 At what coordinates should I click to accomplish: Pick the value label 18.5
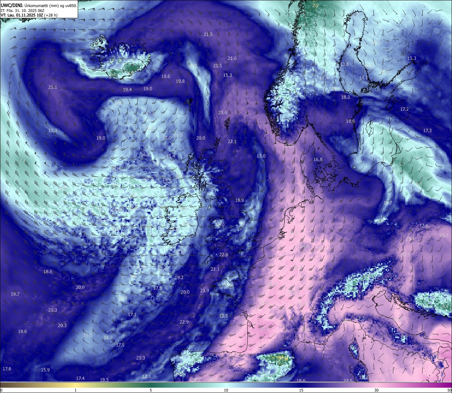pyautogui.click(x=104, y=380)
